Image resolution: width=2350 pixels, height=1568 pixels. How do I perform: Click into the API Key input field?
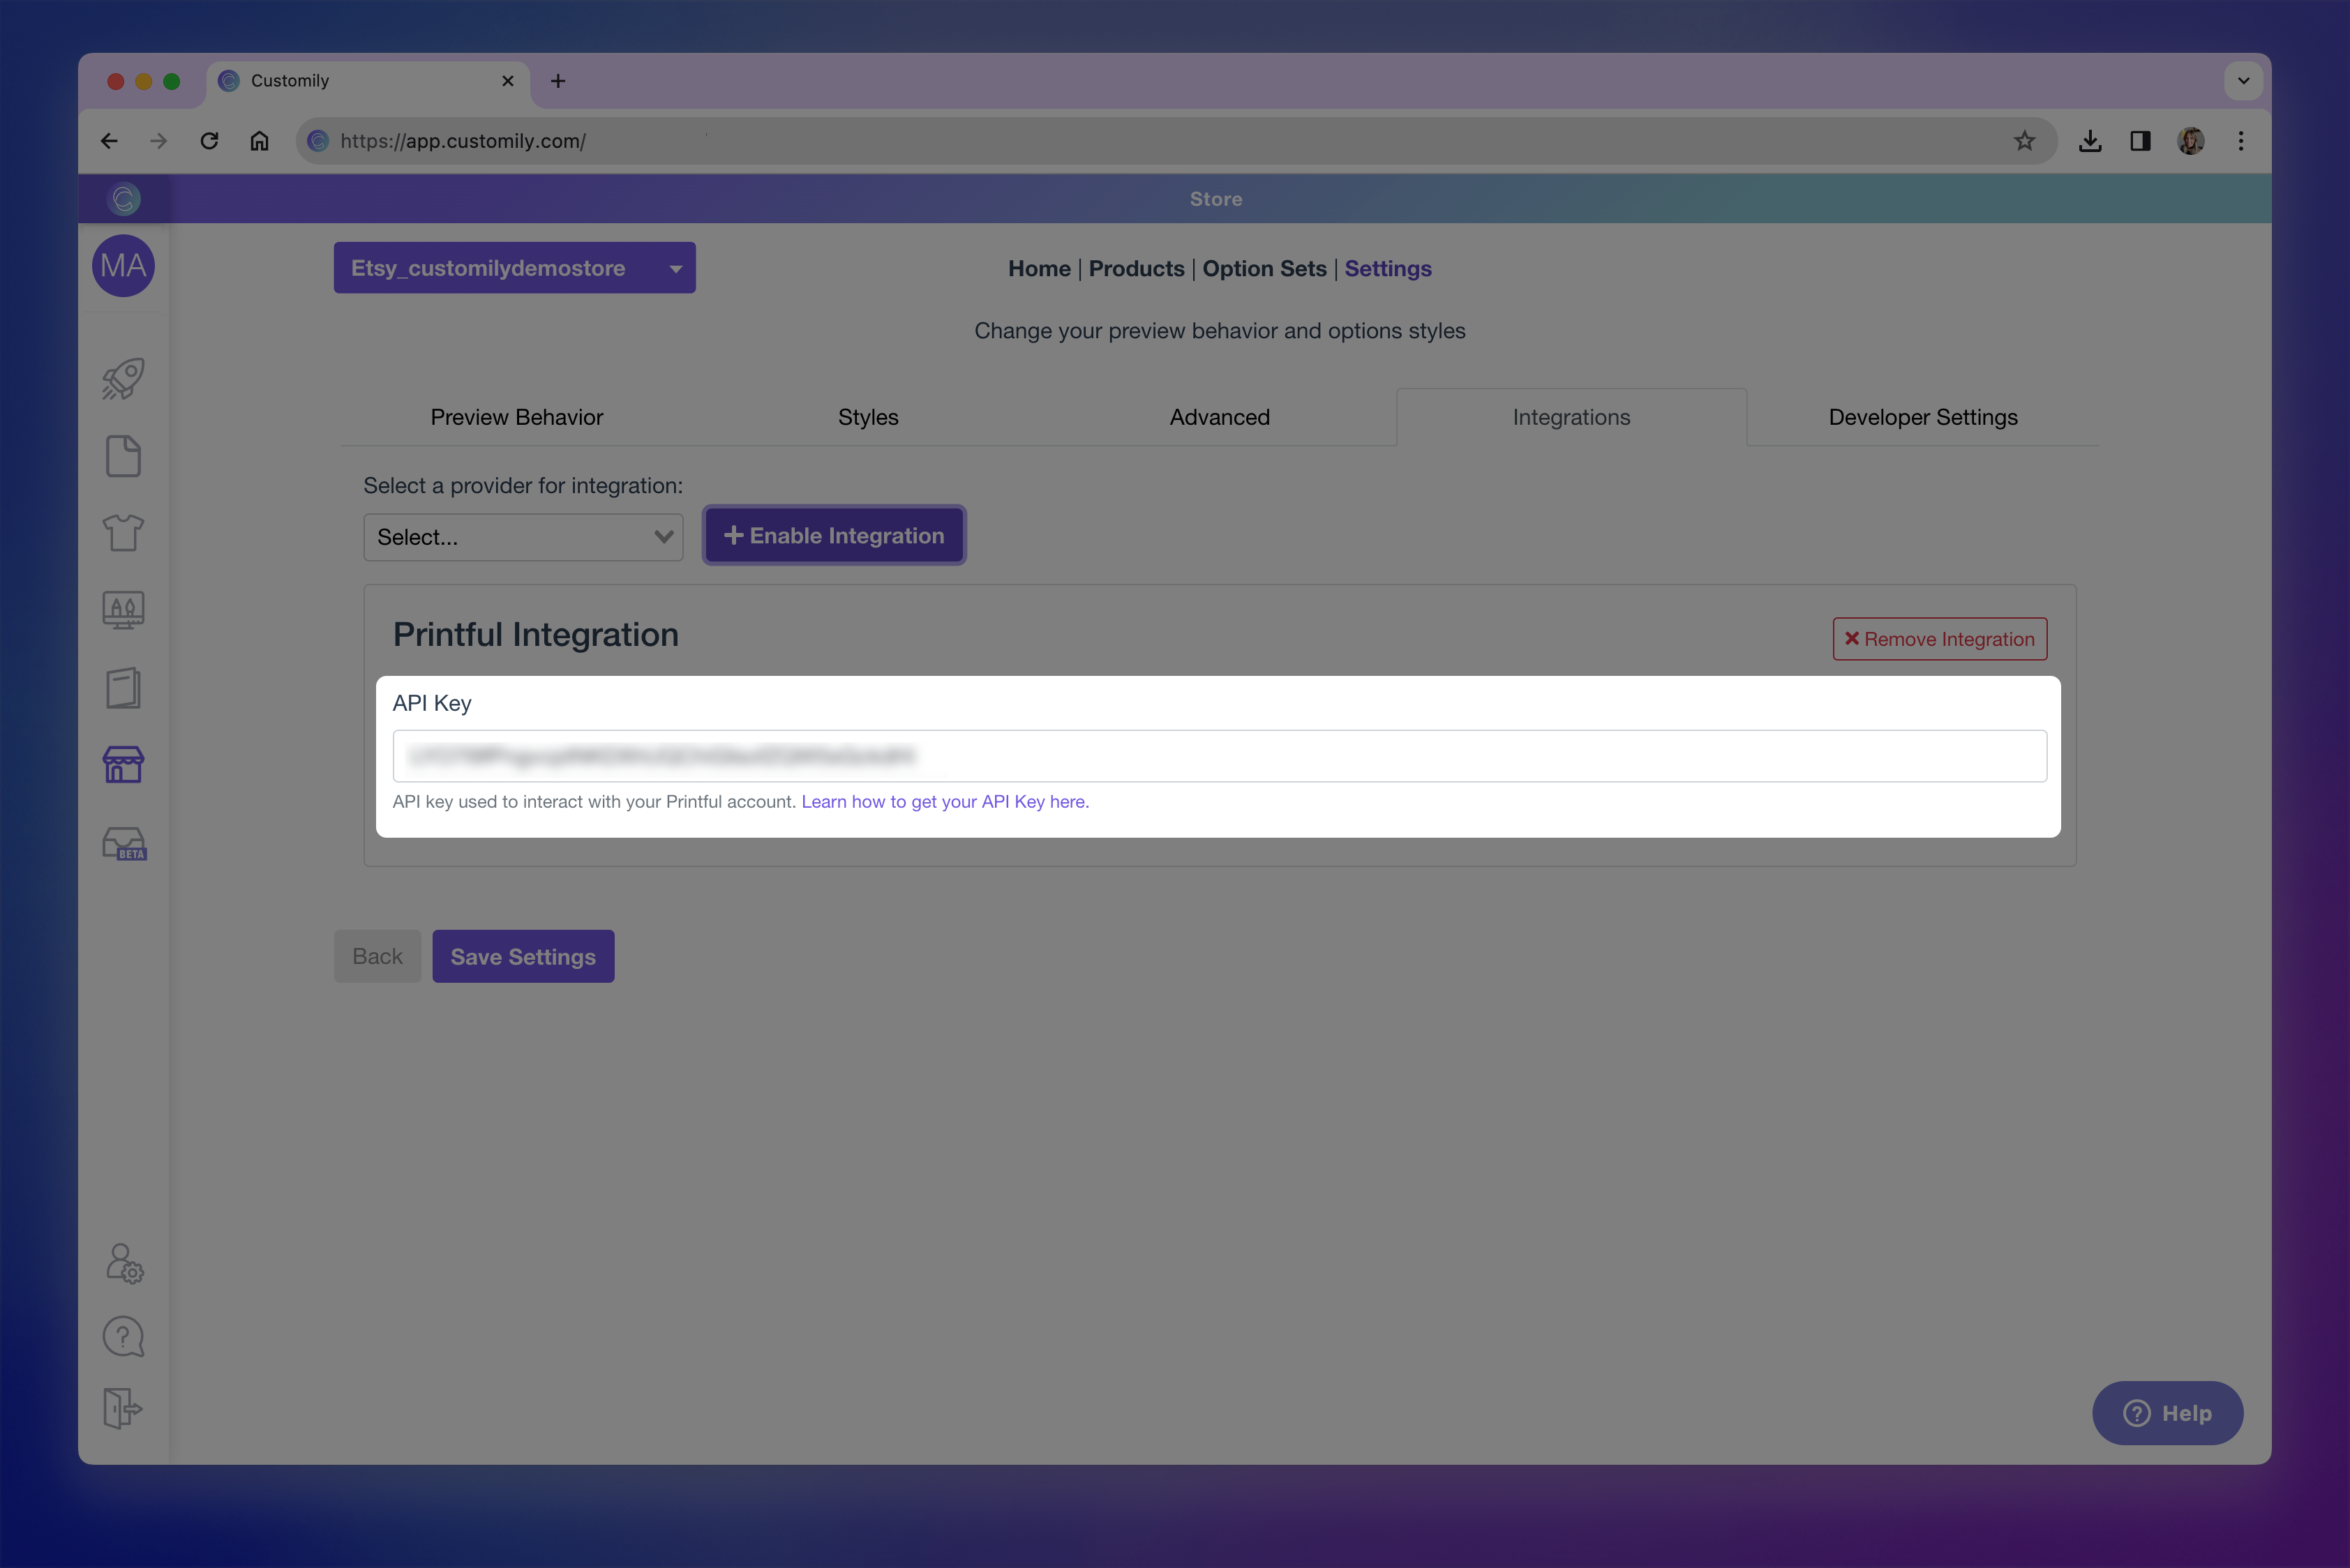(1218, 756)
